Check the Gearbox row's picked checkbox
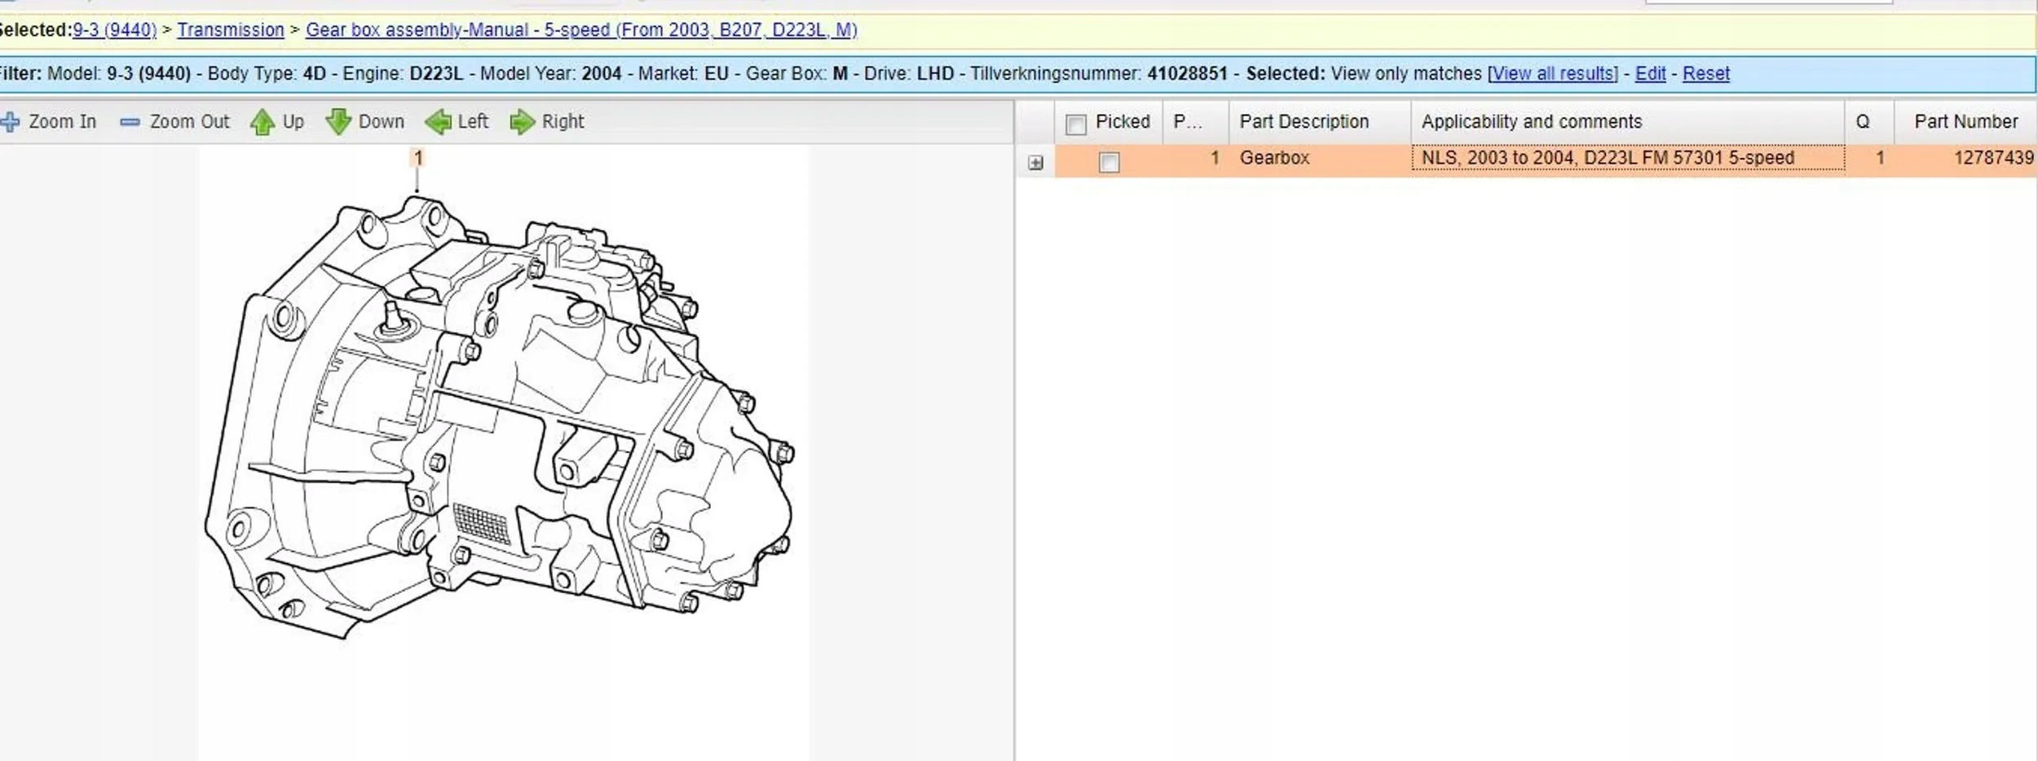 [1109, 162]
